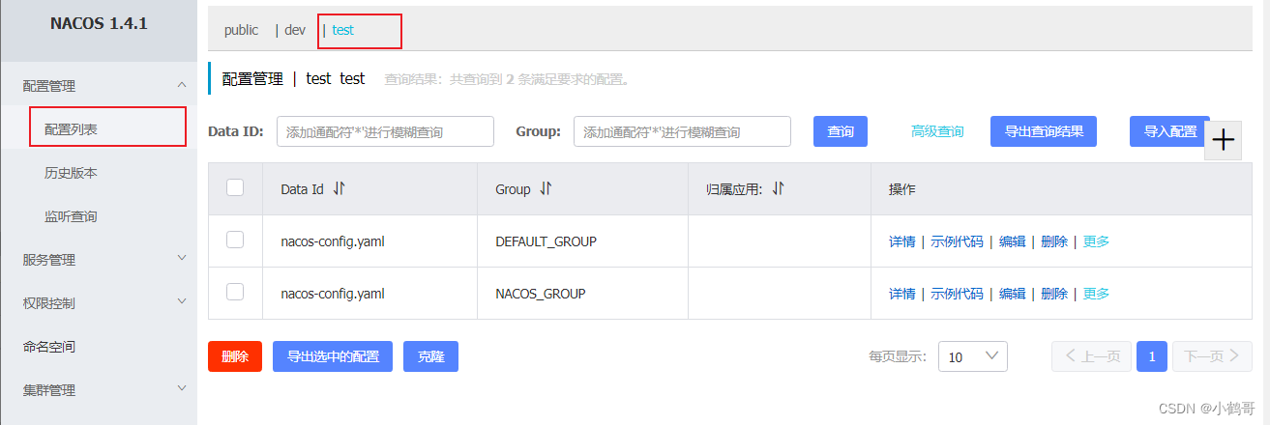Open 高级查询 advanced search

tap(937, 131)
